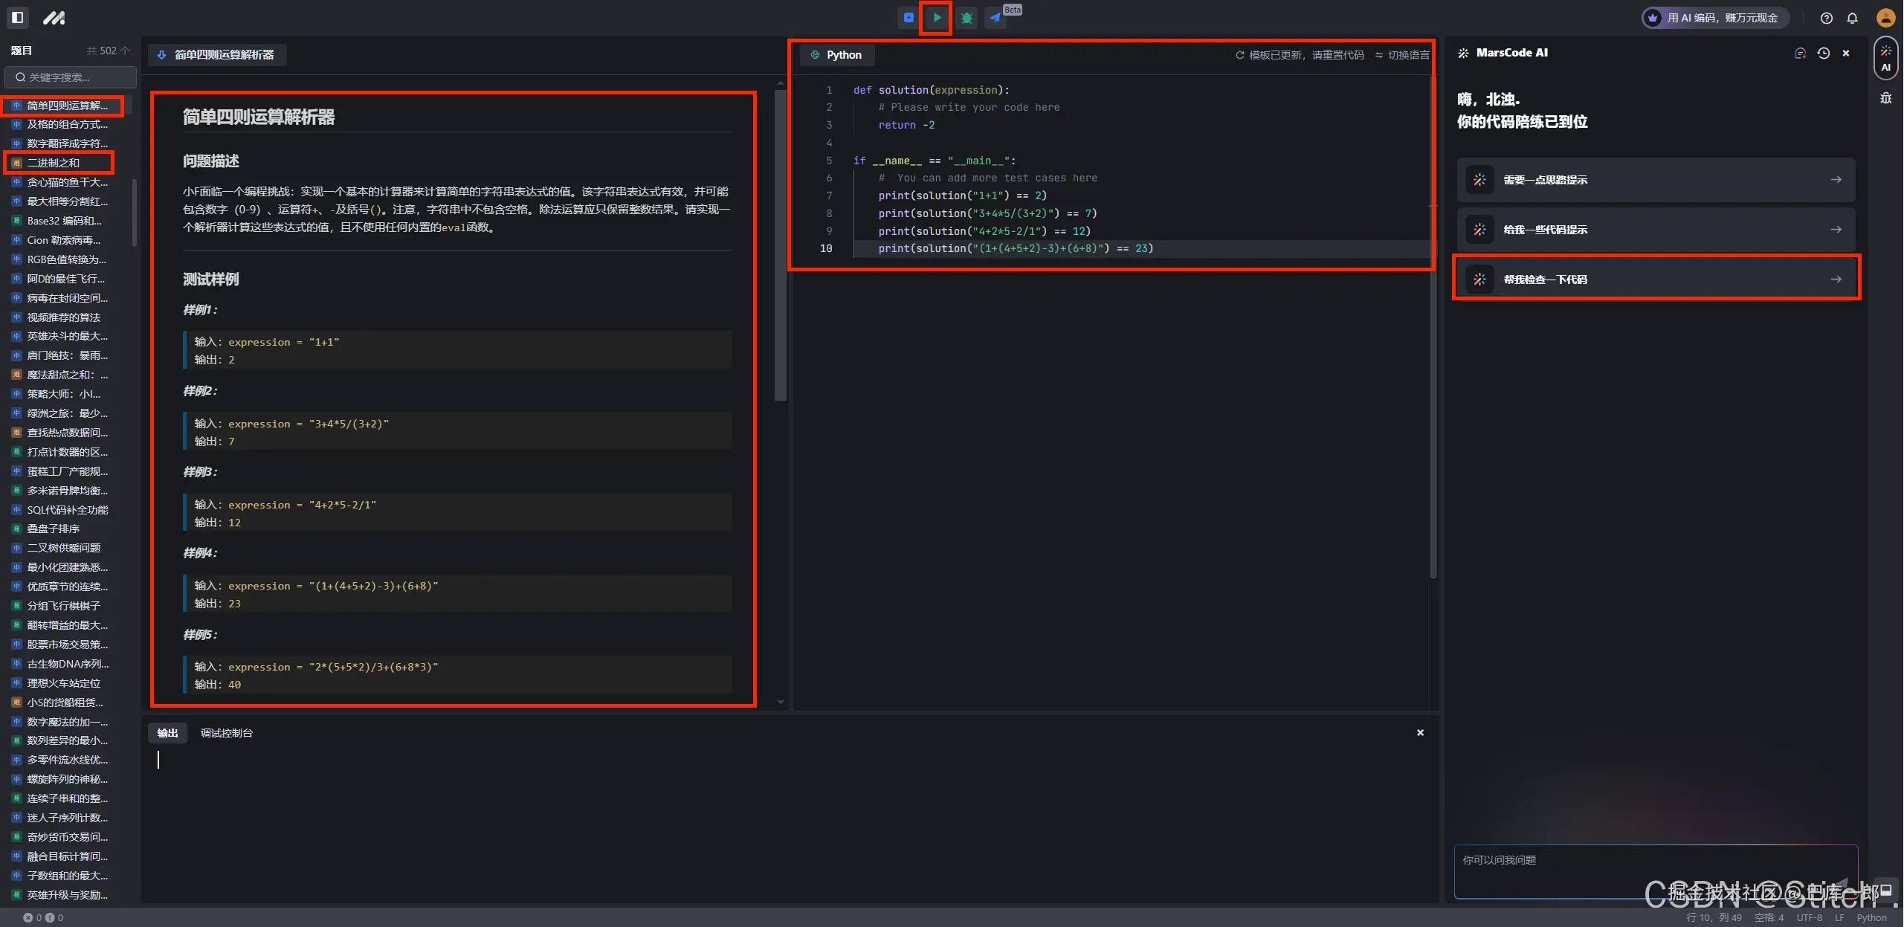Start a new AI chat session icon
1904x927 pixels.
(1800, 54)
